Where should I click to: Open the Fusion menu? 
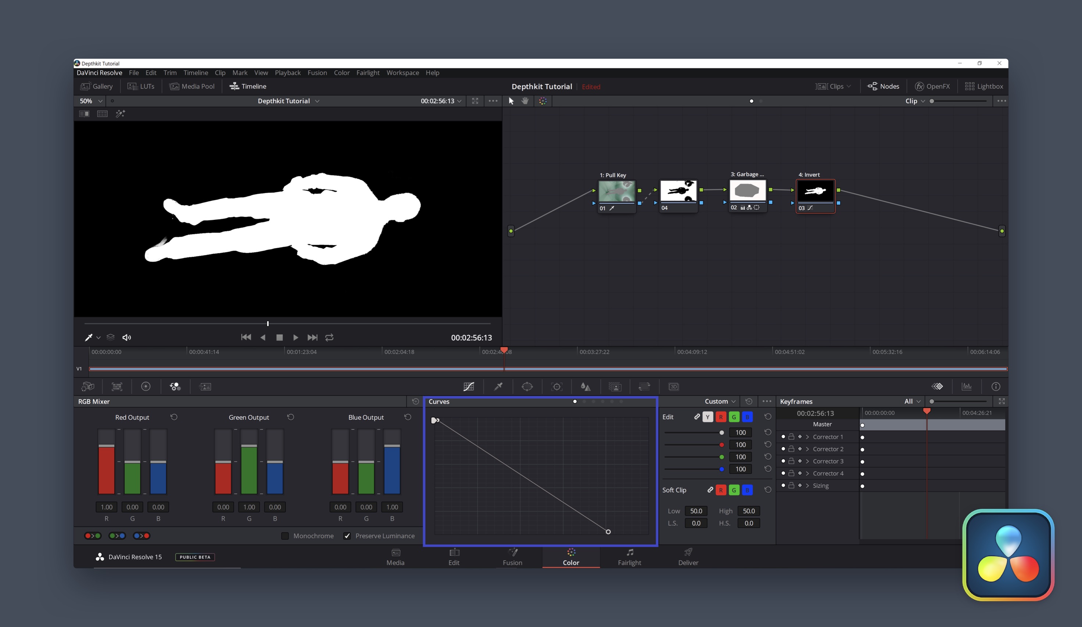[317, 72]
